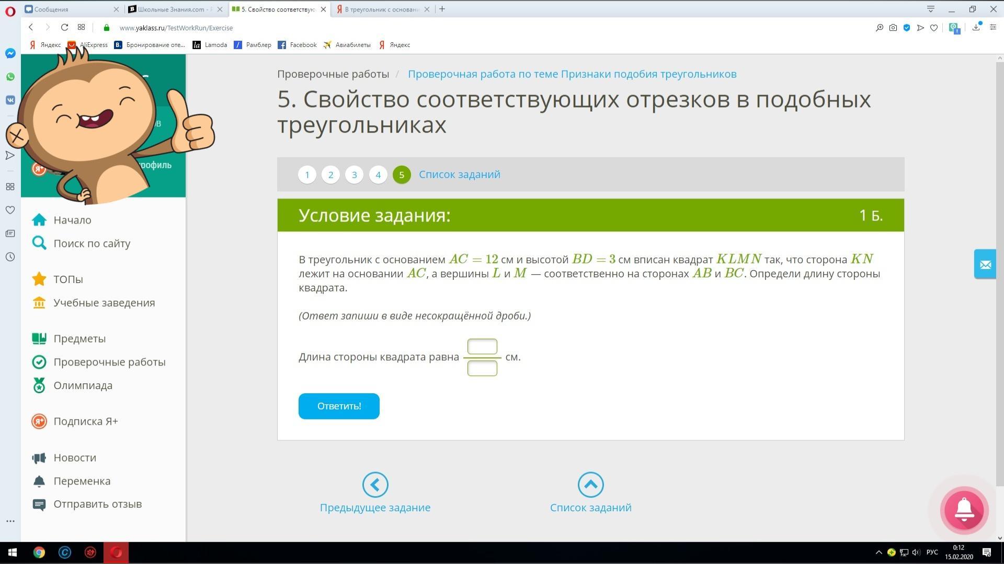Click the up-arrow circle above Список заданий

click(590, 485)
